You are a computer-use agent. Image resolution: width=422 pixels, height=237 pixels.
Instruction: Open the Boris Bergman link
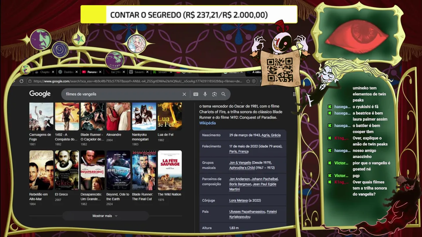(x=240, y=184)
